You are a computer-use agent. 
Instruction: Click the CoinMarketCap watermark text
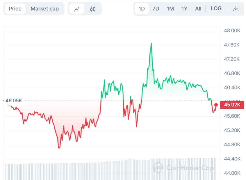click(x=190, y=168)
